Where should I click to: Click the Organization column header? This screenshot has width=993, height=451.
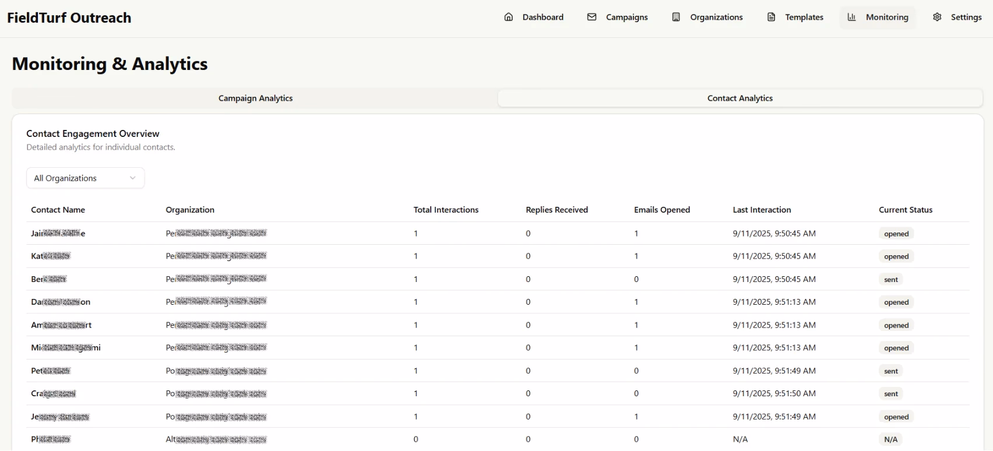tap(190, 210)
